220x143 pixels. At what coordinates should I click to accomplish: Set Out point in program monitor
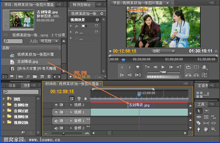[x=130, y=67]
